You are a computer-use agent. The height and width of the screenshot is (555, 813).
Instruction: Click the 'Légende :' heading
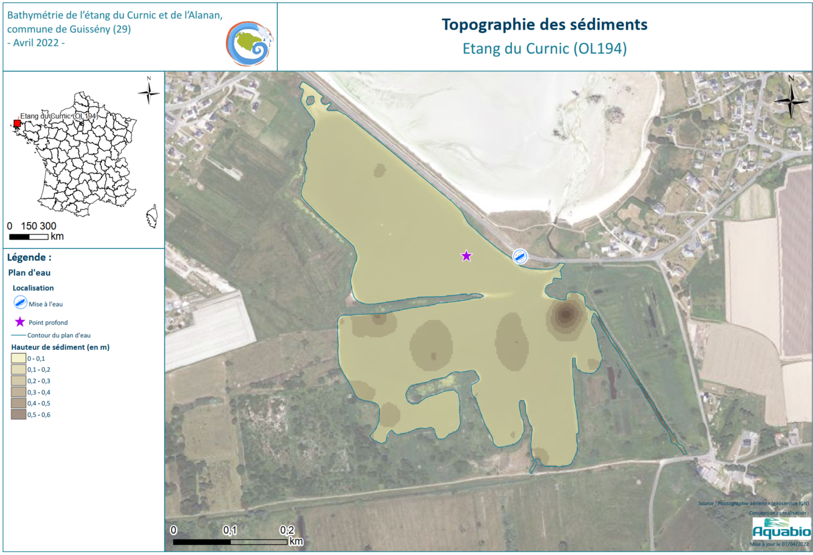[29, 257]
